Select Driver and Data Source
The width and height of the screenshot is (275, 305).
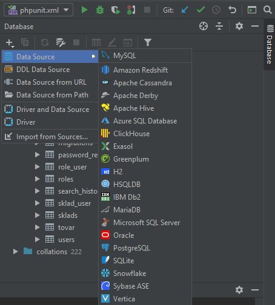click(x=50, y=110)
